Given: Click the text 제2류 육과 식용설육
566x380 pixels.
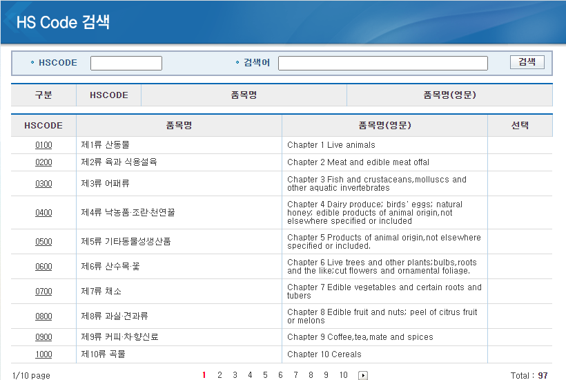Looking at the screenshot, I should point(119,162).
